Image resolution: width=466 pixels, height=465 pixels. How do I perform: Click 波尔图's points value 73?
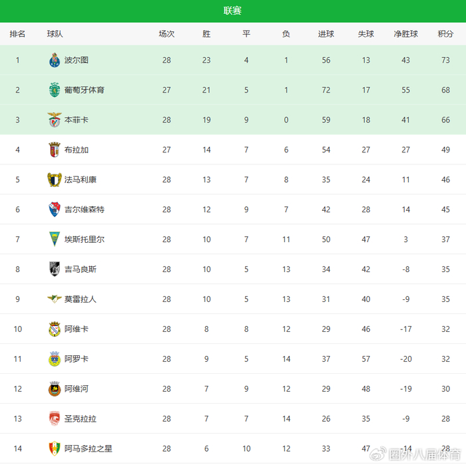point(445,60)
